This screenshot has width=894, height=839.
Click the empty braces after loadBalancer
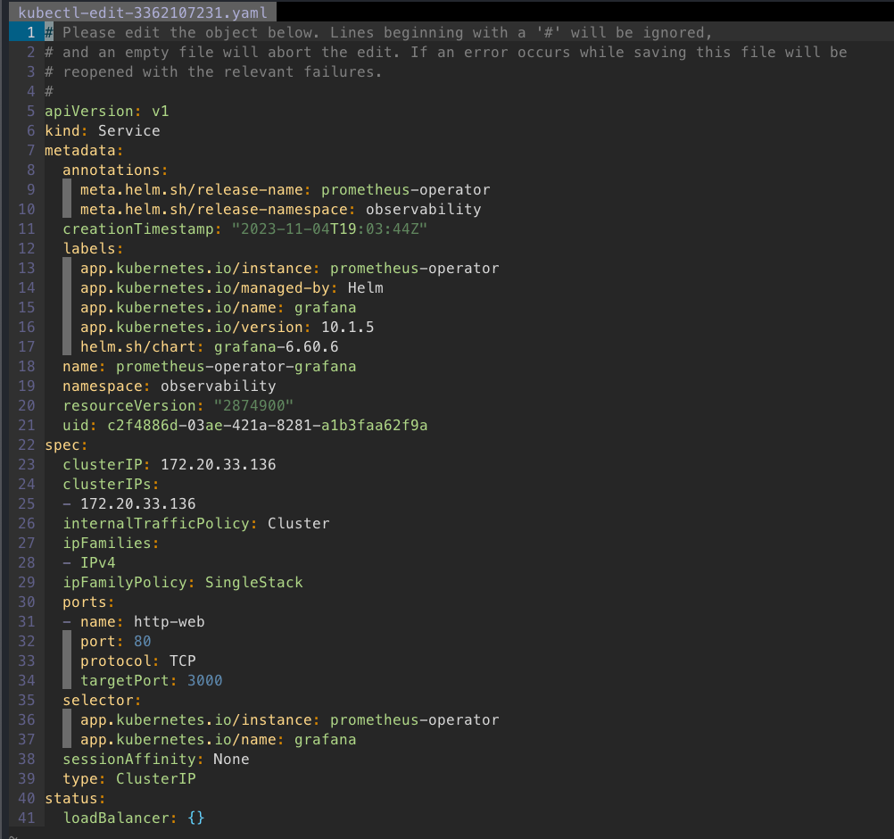click(195, 818)
